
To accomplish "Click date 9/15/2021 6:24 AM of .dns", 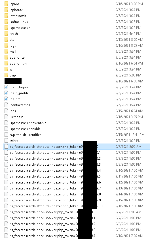I will pyautogui.click(x=129, y=111).
